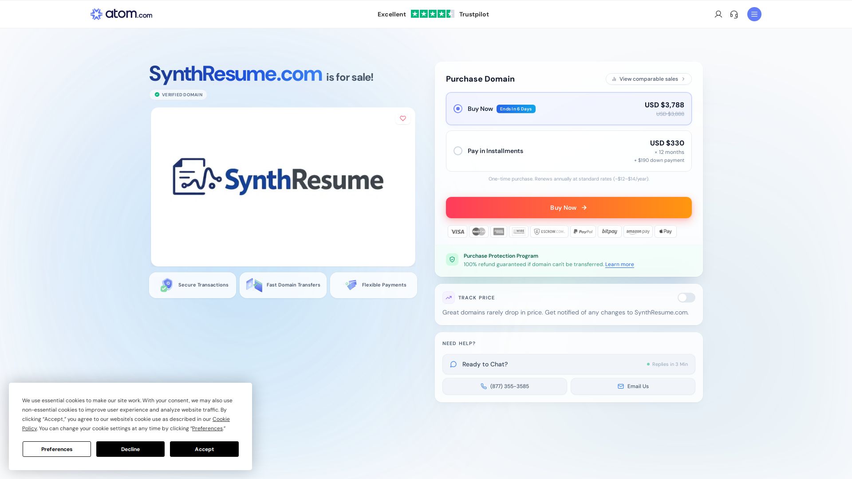Open the Learn more link
Image resolution: width=852 pixels, height=479 pixels.
(x=619, y=264)
